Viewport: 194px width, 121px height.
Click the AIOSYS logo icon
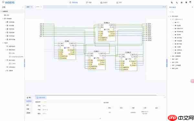point(3,2)
